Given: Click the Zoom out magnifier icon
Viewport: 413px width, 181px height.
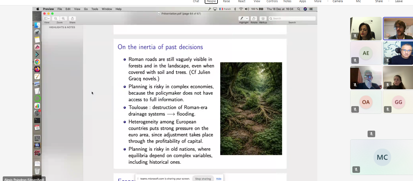Looking at the screenshot, I should tap(56, 19).
